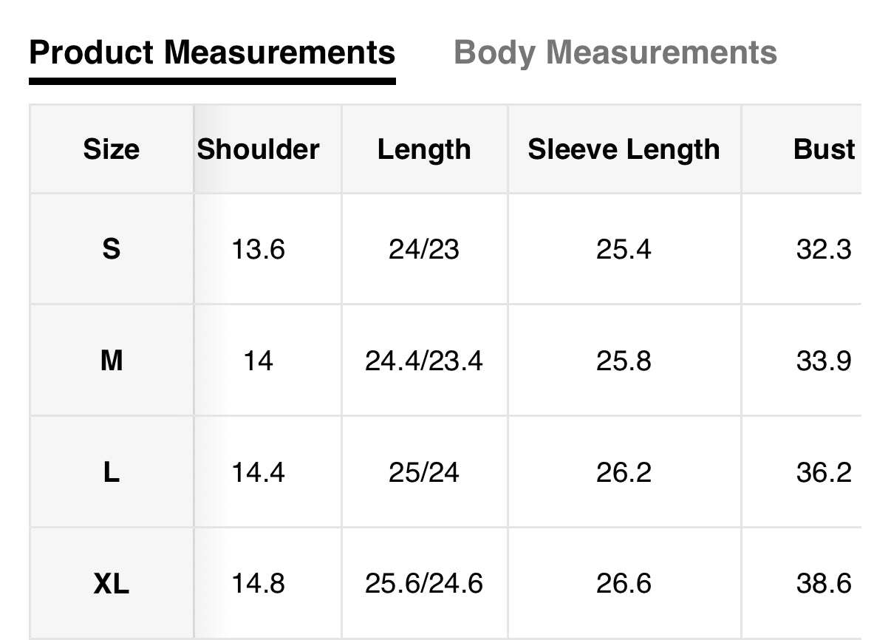
Task: Click shoulder value 14 in the M row
Action: point(258,361)
